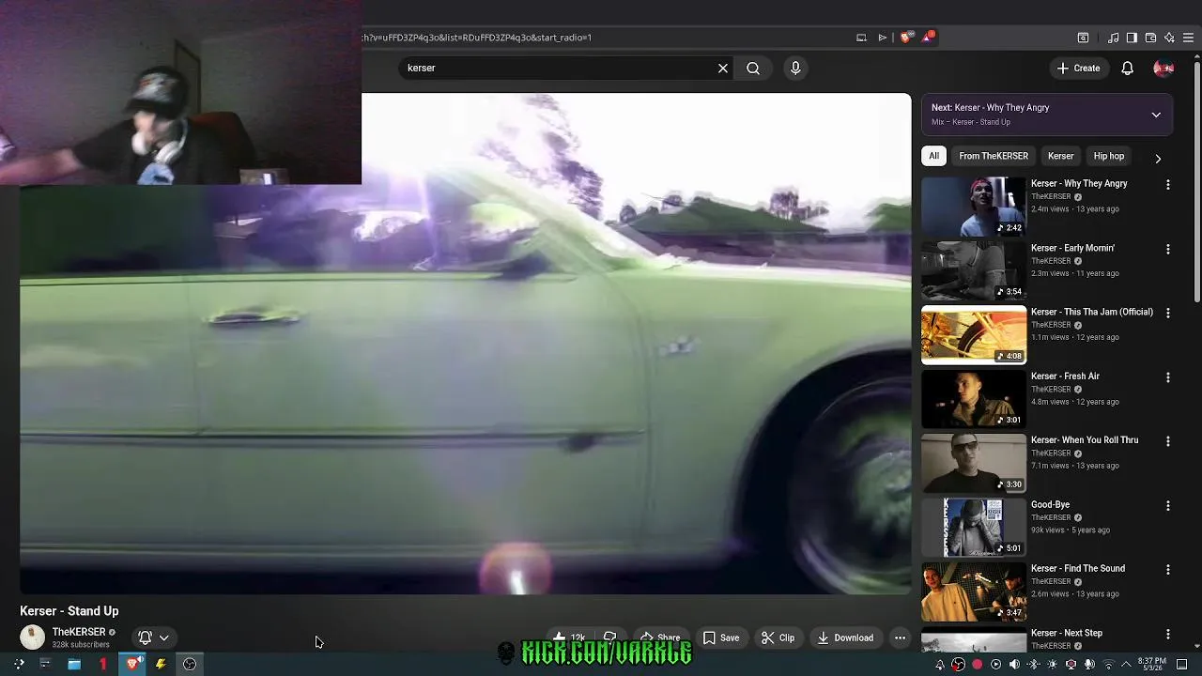Toggle the browser sidebar panel icon
Image resolution: width=1202 pixels, height=676 pixels.
point(1132,38)
